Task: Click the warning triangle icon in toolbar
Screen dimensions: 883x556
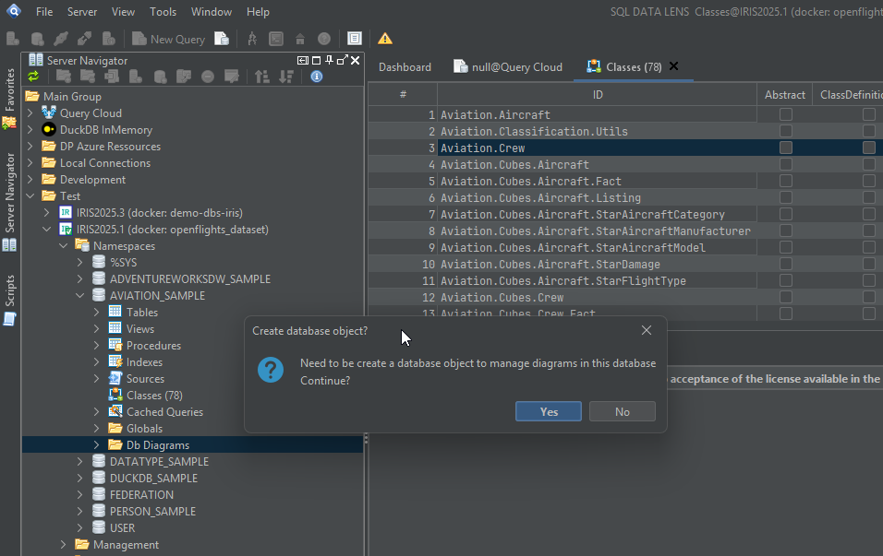Action: coord(385,39)
